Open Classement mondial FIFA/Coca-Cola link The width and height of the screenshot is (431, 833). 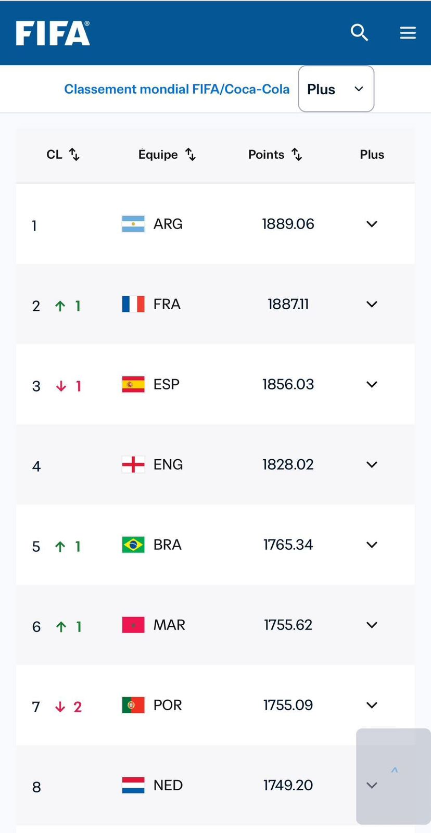pyautogui.click(x=176, y=89)
